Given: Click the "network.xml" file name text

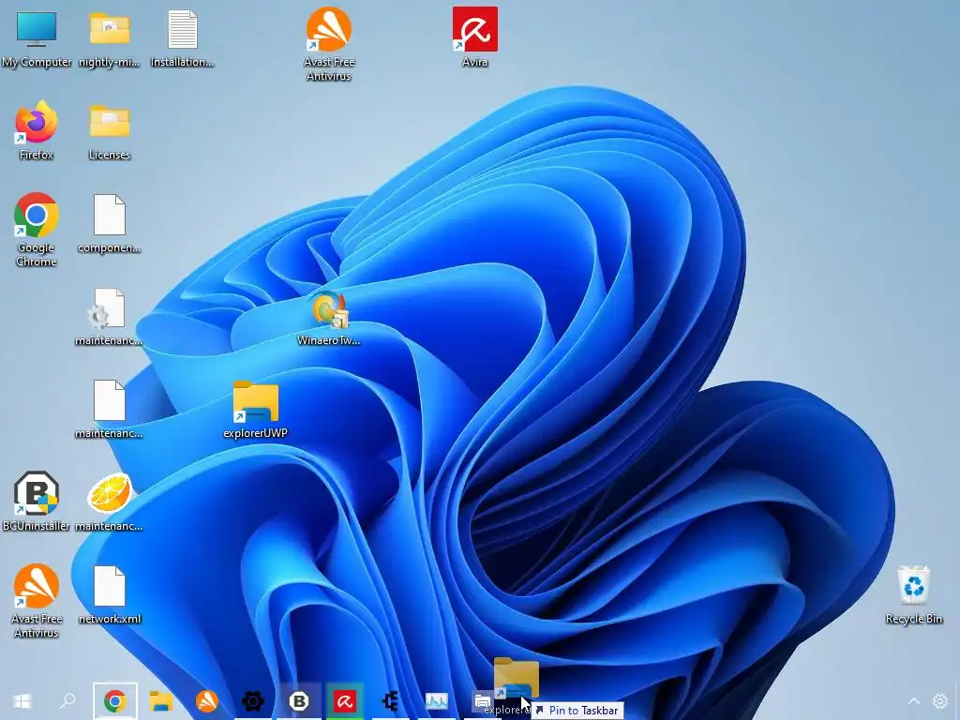Looking at the screenshot, I should 110,619.
